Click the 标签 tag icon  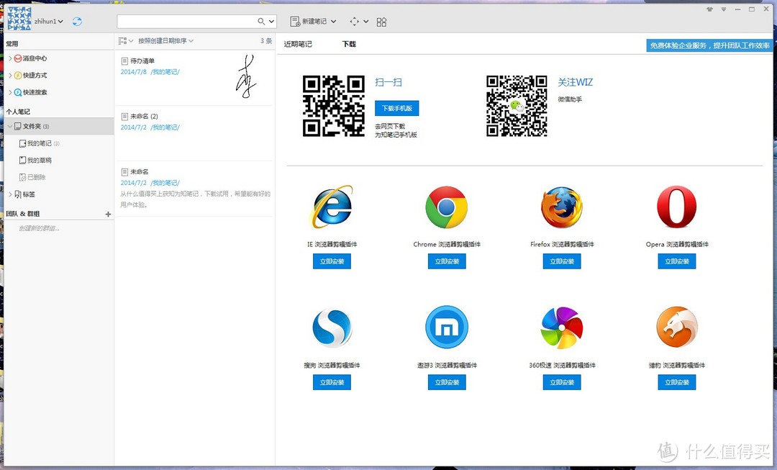coord(18,194)
